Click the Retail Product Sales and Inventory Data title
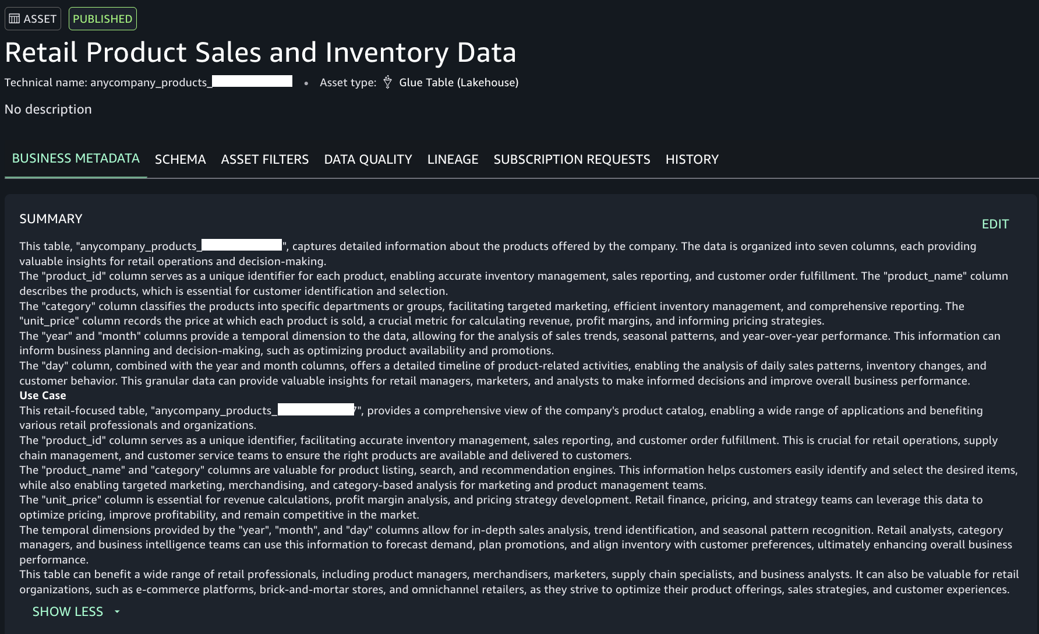Screen dimensions: 1039x634 click(x=260, y=52)
